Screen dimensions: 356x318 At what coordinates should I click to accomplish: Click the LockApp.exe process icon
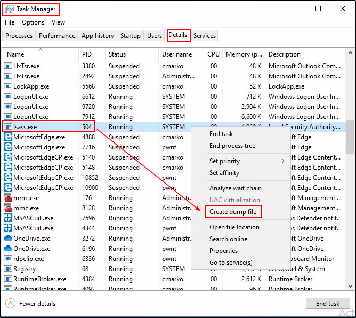(x=8, y=86)
